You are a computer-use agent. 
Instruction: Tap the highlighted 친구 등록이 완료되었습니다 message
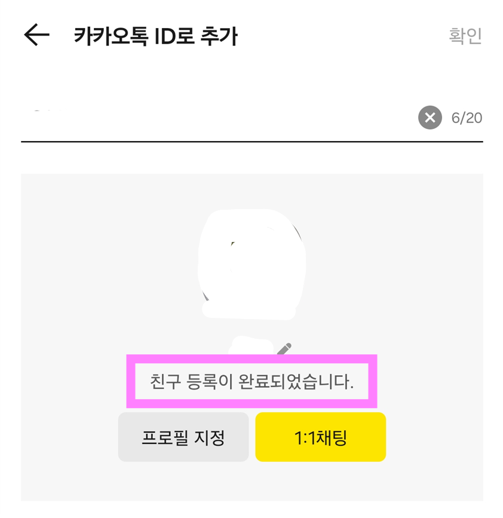[x=251, y=380]
